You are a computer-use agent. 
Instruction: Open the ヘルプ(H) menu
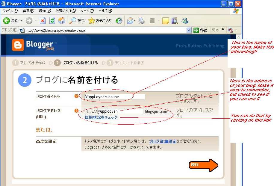pyautogui.click(x=105, y=11)
